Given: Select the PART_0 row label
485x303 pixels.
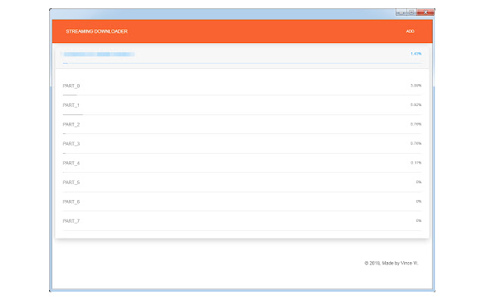Looking at the screenshot, I should pos(71,86).
